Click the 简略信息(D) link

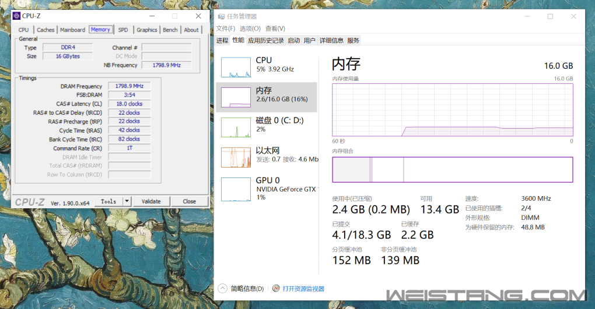point(247,289)
